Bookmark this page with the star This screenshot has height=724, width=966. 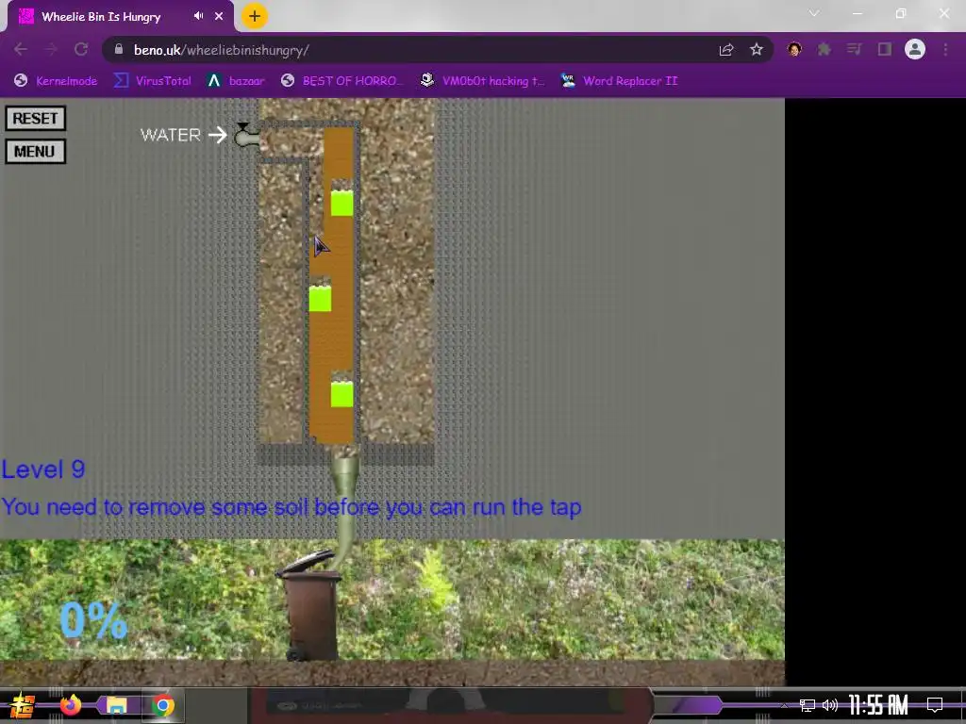(757, 50)
